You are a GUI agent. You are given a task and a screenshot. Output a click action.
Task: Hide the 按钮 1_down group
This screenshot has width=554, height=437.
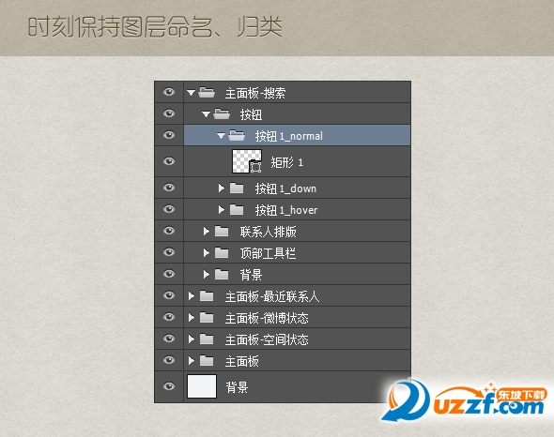point(169,188)
